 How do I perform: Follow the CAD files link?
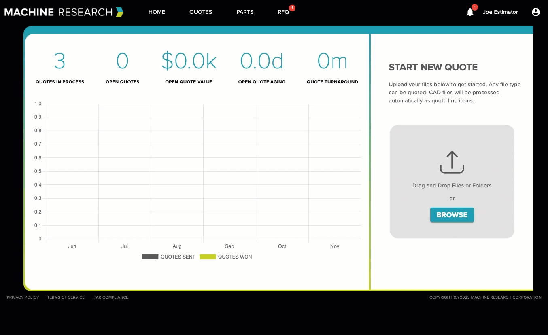click(x=441, y=93)
